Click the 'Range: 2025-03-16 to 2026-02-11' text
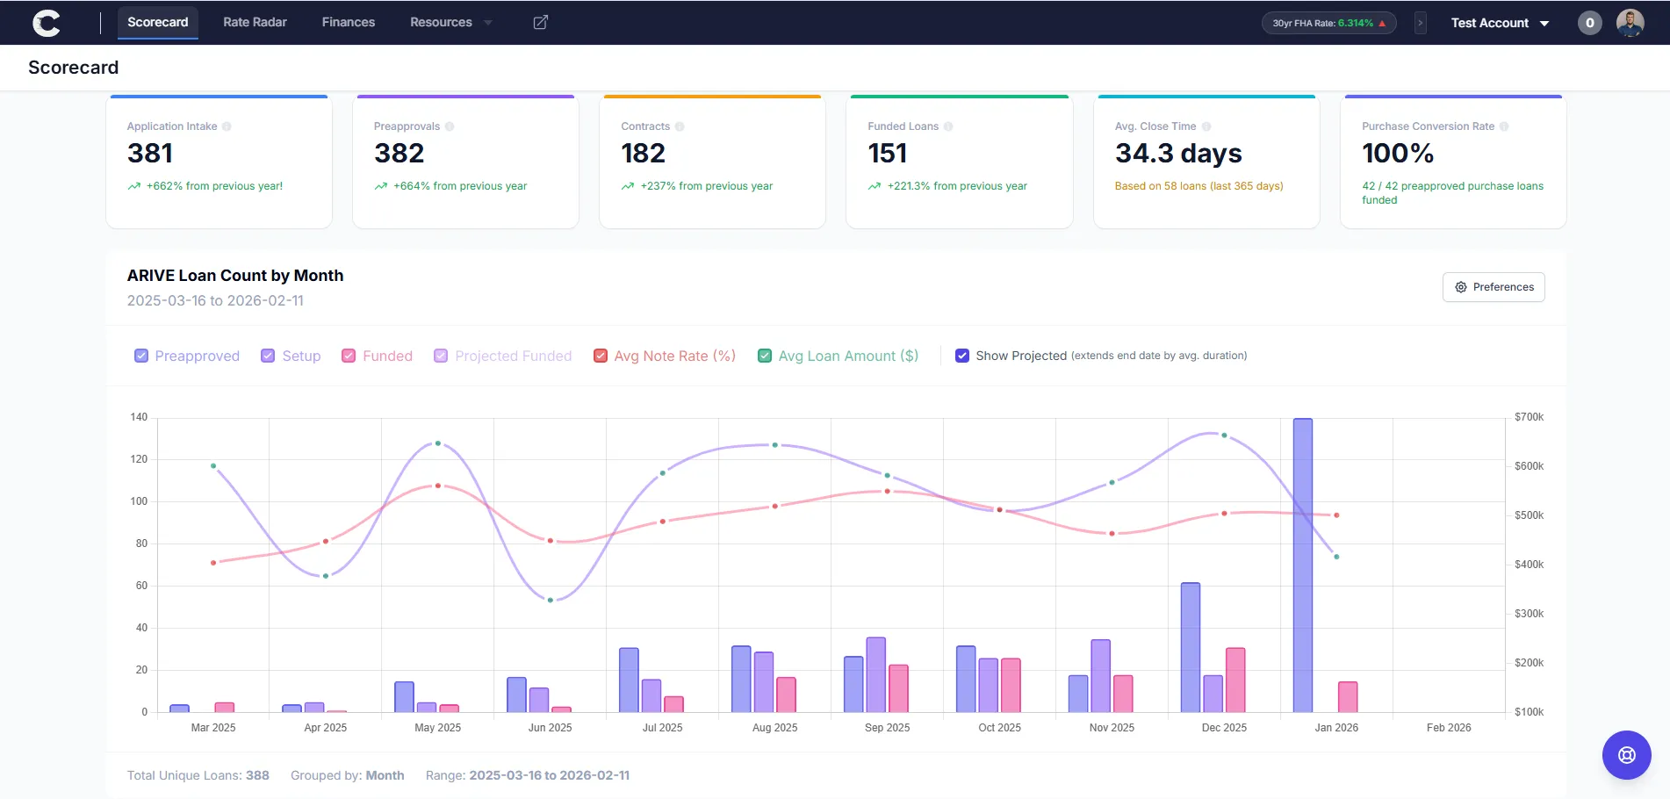This screenshot has width=1670, height=799. [x=528, y=775]
